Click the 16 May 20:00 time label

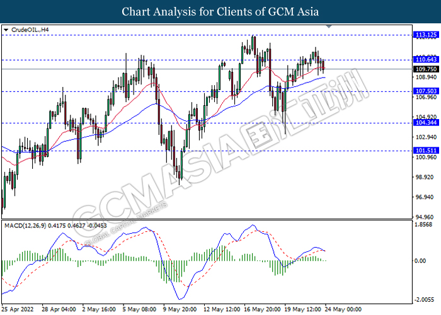point(263,309)
